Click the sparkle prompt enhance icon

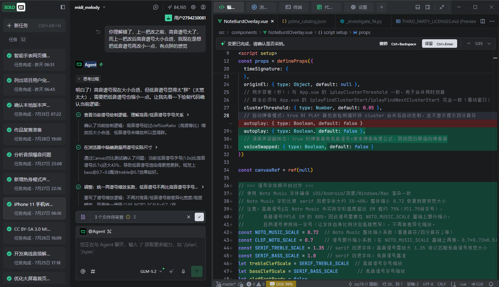[171, 271]
